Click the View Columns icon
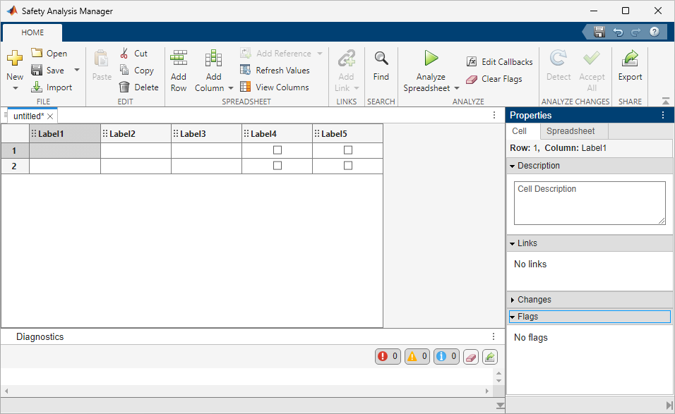Image resolution: width=675 pixels, height=414 pixels. tap(246, 87)
